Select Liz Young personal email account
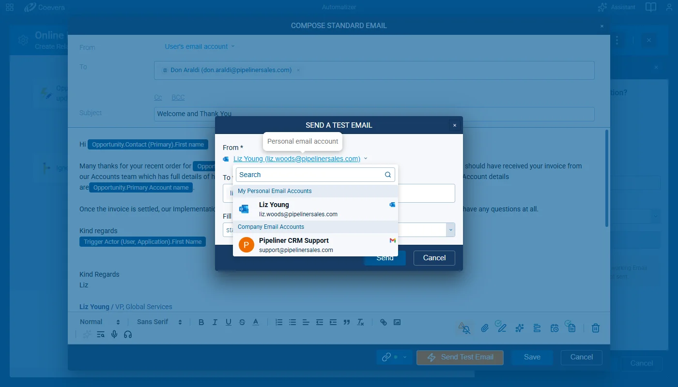The height and width of the screenshot is (387, 678). click(x=315, y=209)
